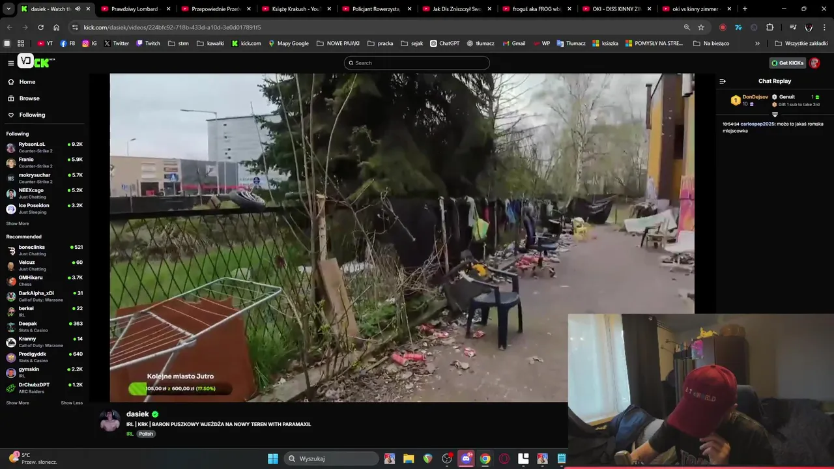This screenshot has height=469, width=834.
Task: Open the Browse icon in sidebar
Action: [11, 98]
